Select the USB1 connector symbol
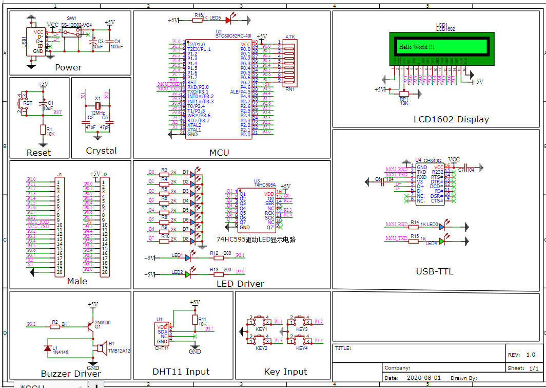The image size is (546, 388). (36, 41)
